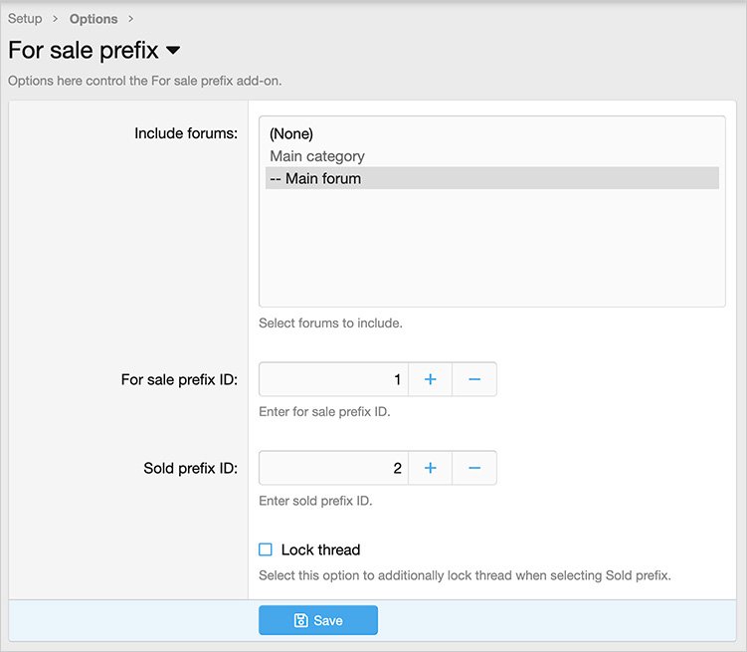Viewport: 747px width, 652px height.
Task: Open the For sale prefix title dropdown arrow
Action: (173, 50)
